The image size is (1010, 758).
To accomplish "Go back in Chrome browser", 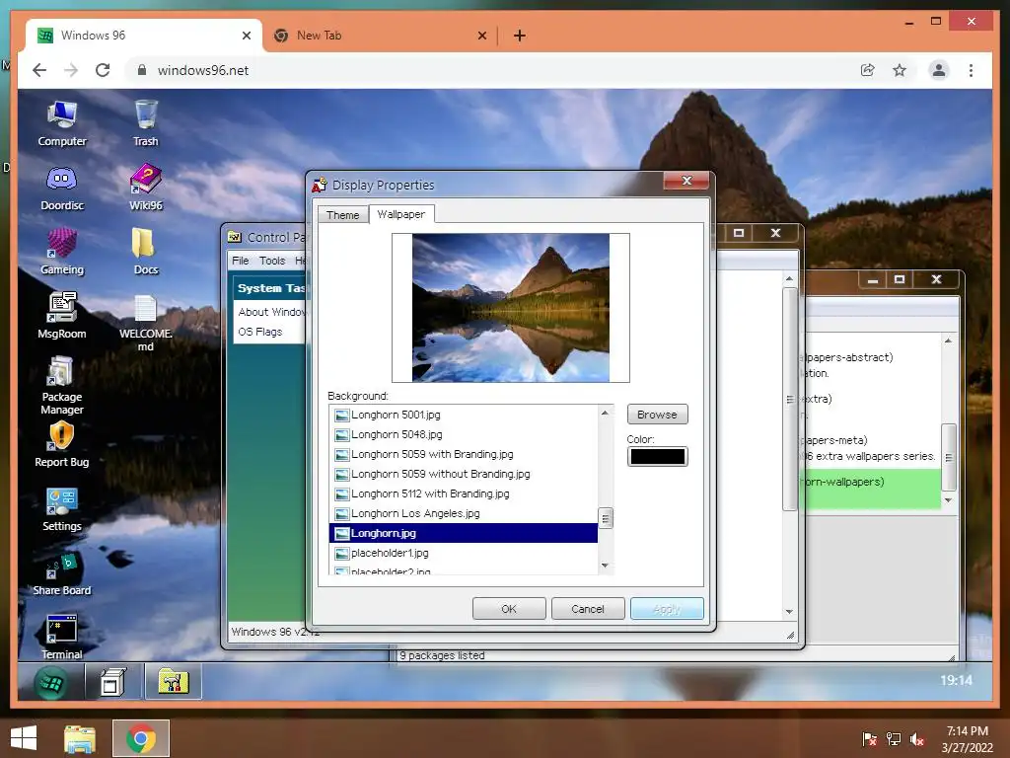I will click(x=39, y=70).
